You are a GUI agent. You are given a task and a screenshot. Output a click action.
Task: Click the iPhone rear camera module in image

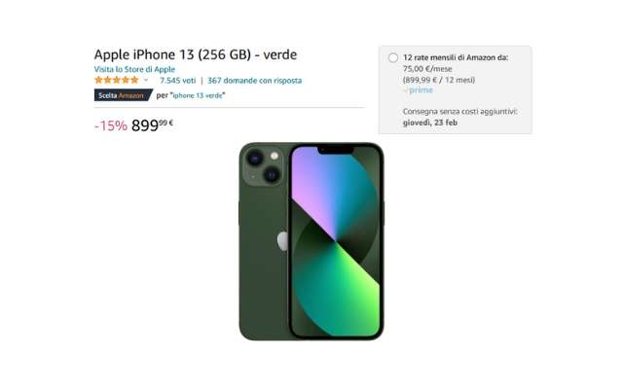tap(263, 166)
